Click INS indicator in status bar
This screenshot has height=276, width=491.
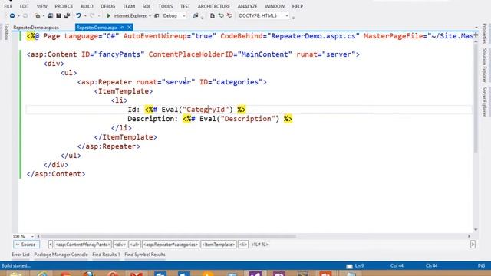[481, 266]
